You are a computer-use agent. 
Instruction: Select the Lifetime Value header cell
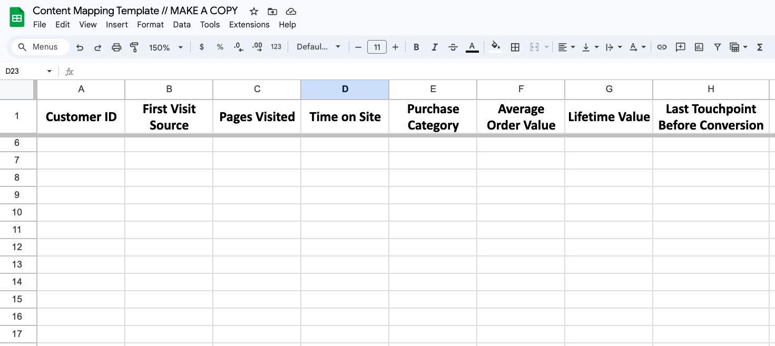point(609,117)
